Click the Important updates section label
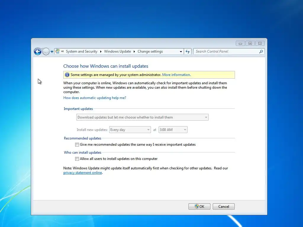The image size is (303, 227). [x=78, y=109]
